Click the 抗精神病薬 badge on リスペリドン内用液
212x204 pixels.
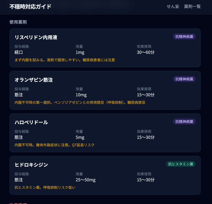pos(184,36)
